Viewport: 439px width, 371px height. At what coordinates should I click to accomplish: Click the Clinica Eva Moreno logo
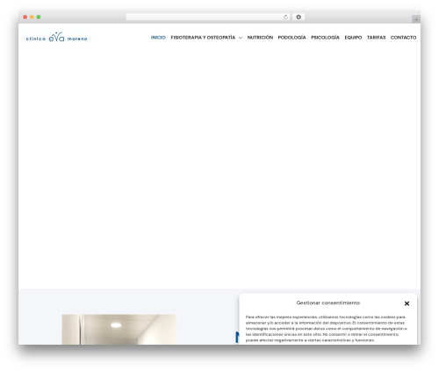coord(56,37)
